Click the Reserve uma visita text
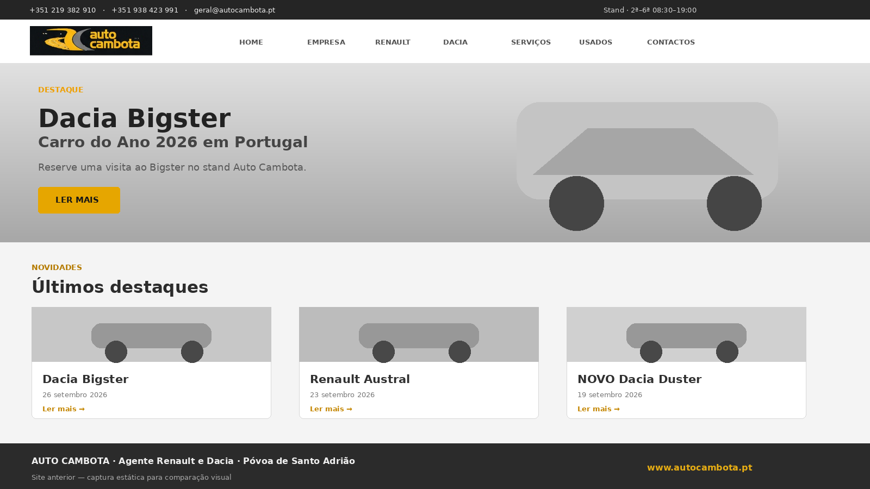Image resolution: width=870 pixels, height=489 pixels. pyautogui.click(x=172, y=167)
